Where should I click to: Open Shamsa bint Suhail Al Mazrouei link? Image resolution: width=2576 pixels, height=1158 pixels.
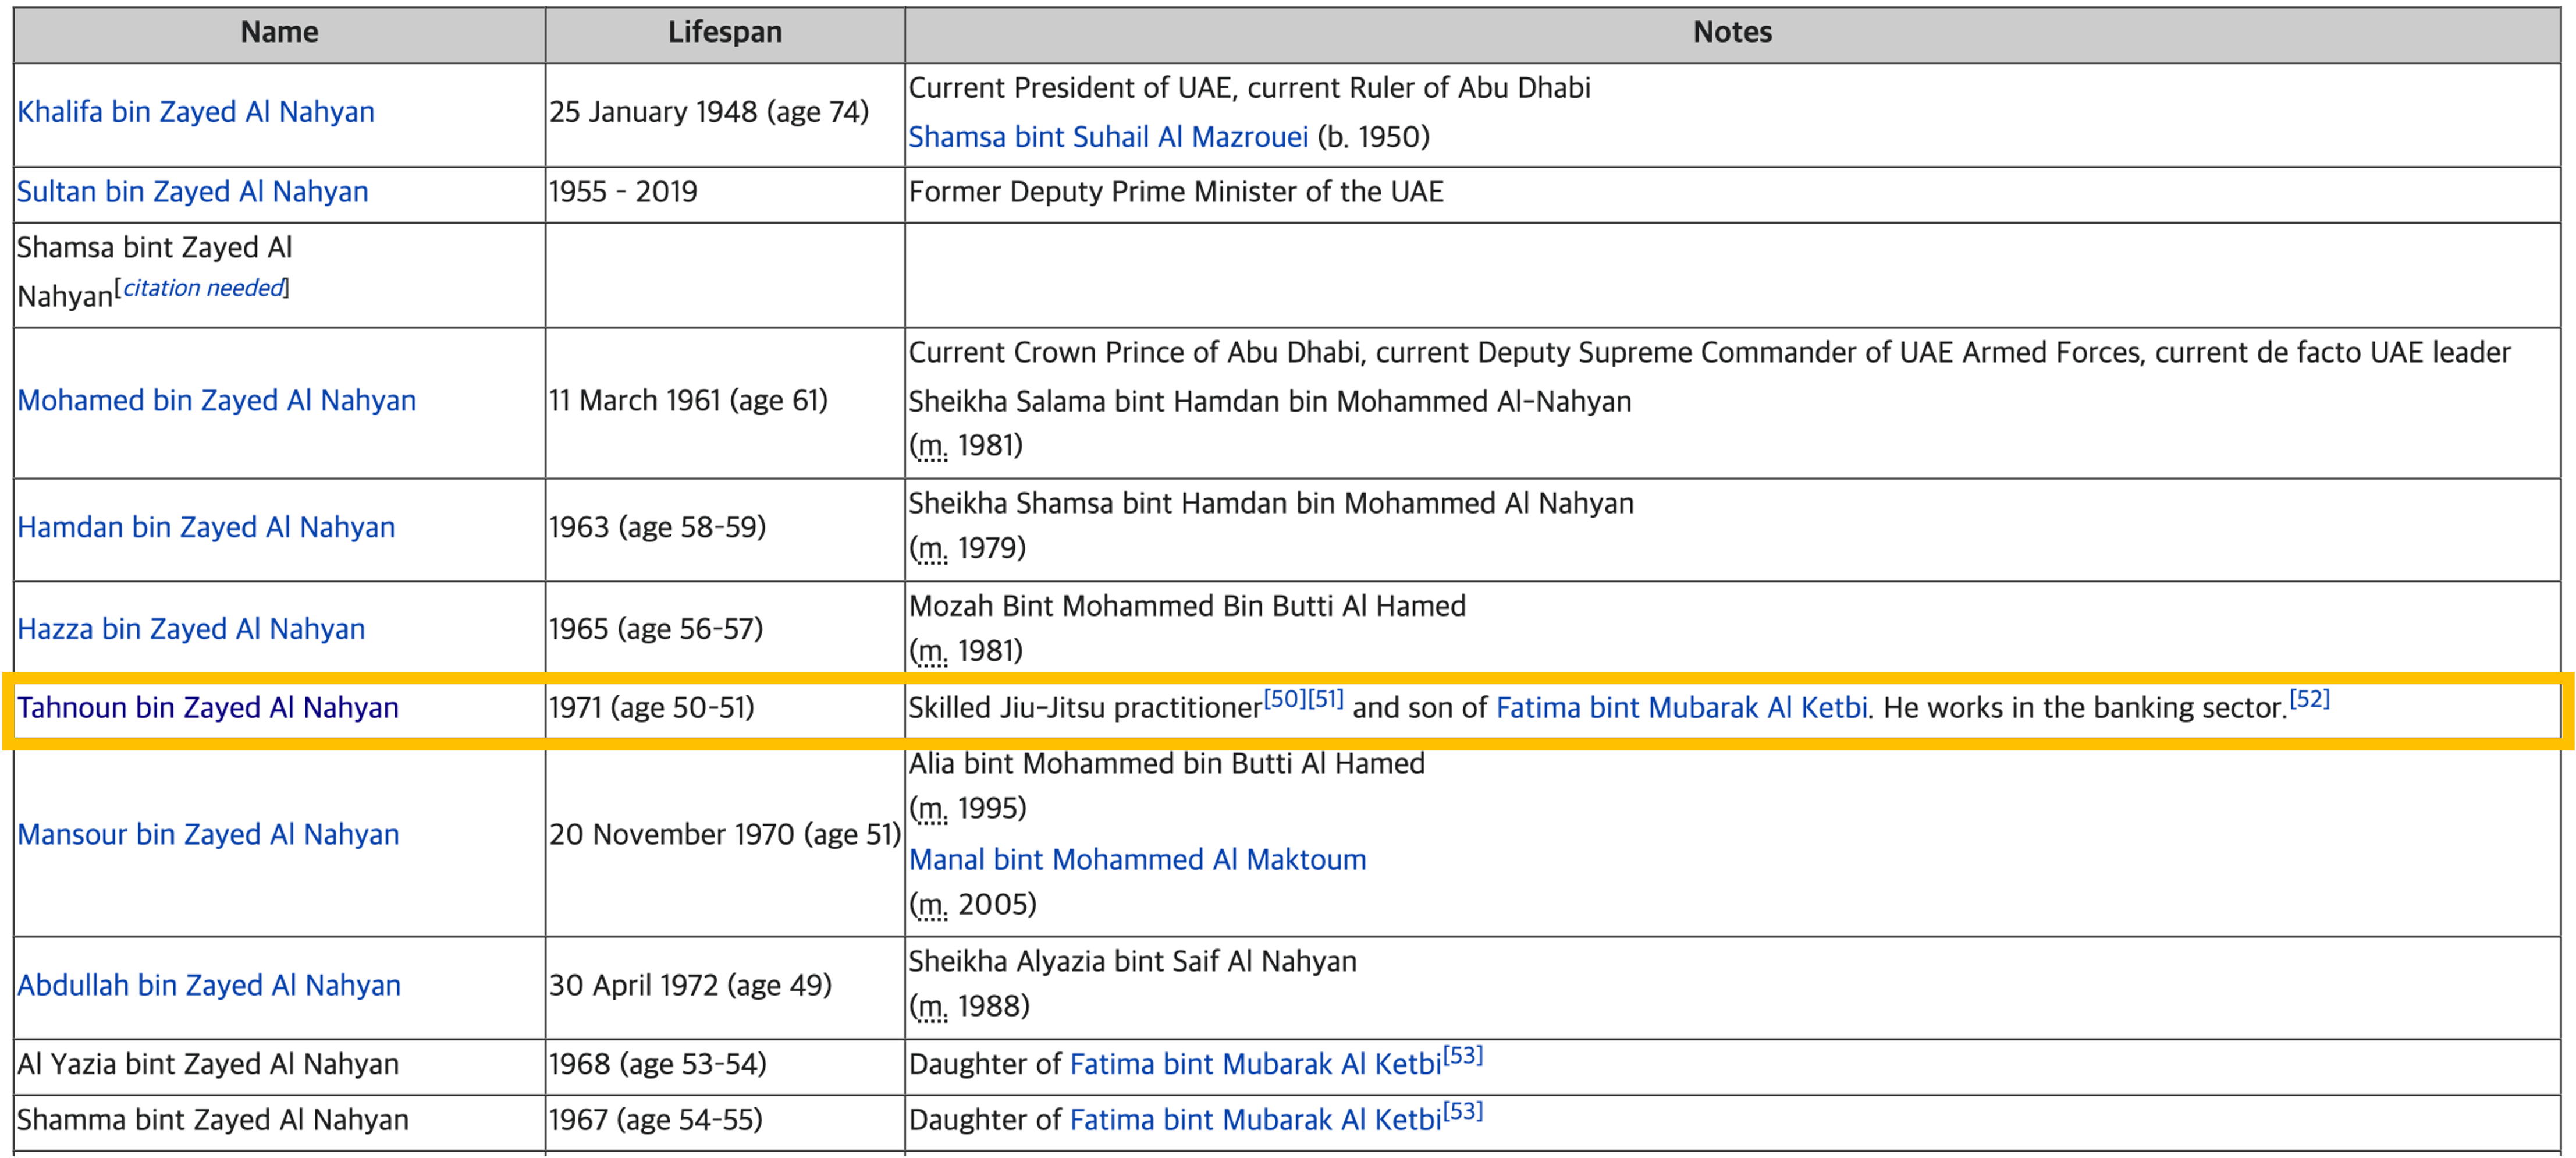[1108, 137]
